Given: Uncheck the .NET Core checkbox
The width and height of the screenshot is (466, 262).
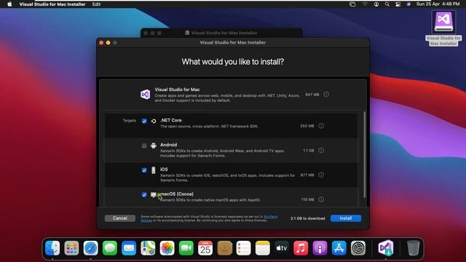Looking at the screenshot, I should (144, 121).
